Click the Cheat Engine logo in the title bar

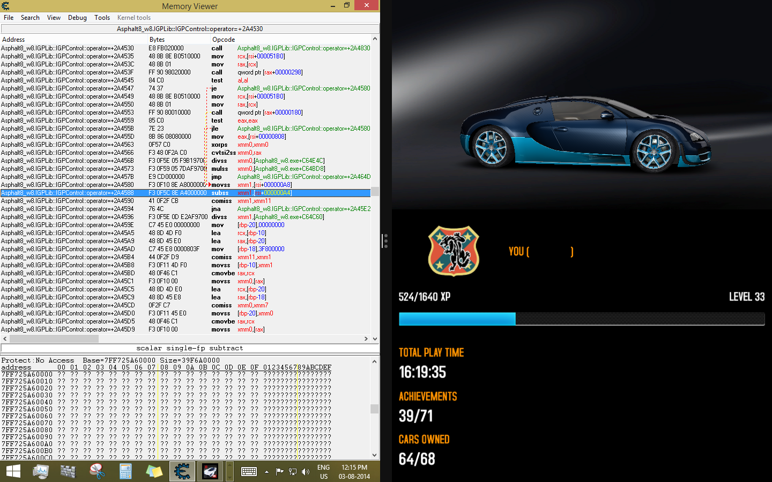pyautogui.click(x=5, y=5)
